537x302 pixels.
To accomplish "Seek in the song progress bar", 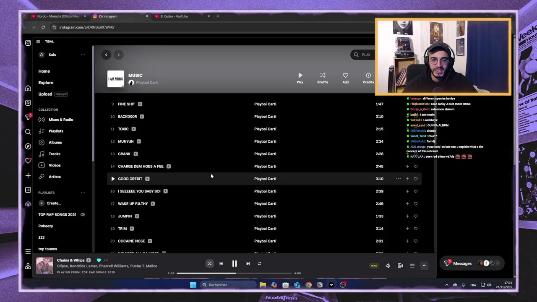I will (234, 273).
